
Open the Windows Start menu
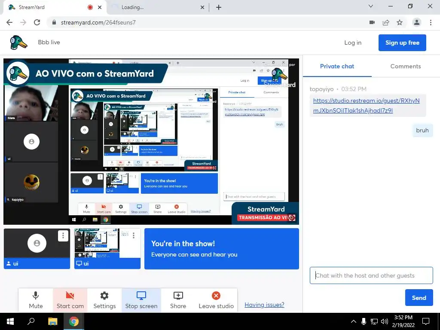tap(10, 321)
